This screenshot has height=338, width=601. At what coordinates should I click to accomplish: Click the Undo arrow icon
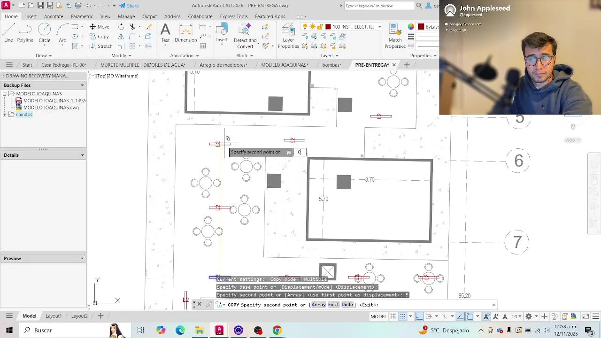pyautogui.click(x=88, y=6)
